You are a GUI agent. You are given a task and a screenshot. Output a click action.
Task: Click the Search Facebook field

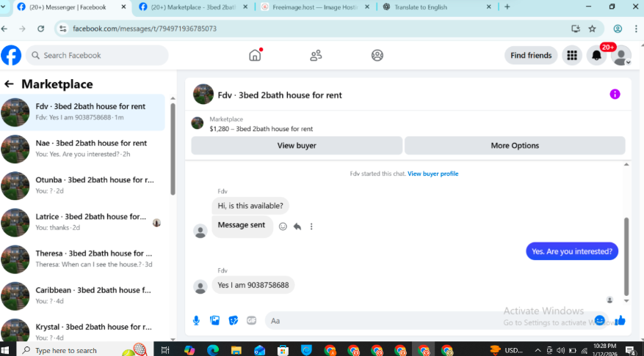coord(97,56)
